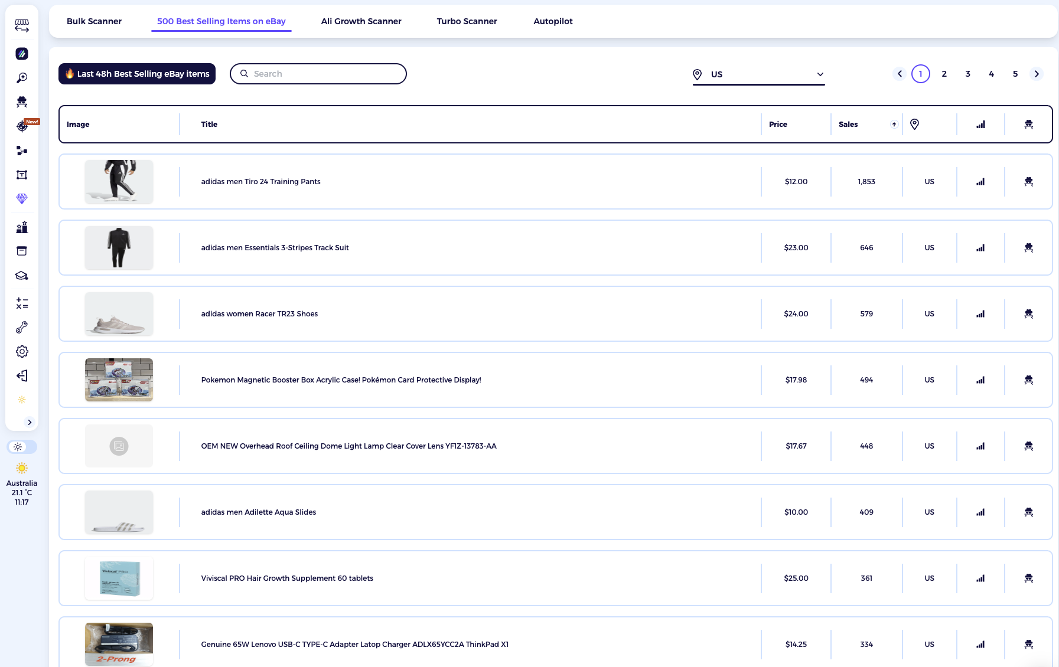
Task: Click the Search input field
Action: click(x=318, y=74)
